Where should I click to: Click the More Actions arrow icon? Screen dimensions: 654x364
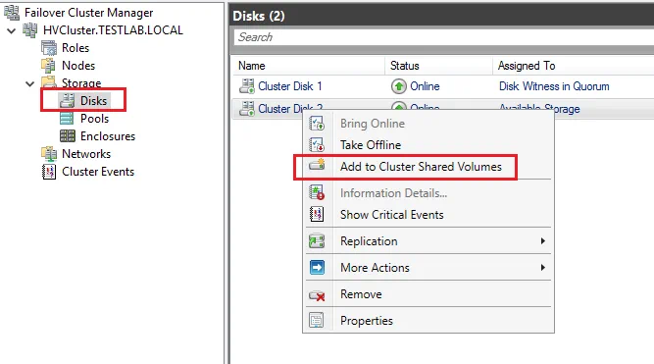[x=317, y=267]
